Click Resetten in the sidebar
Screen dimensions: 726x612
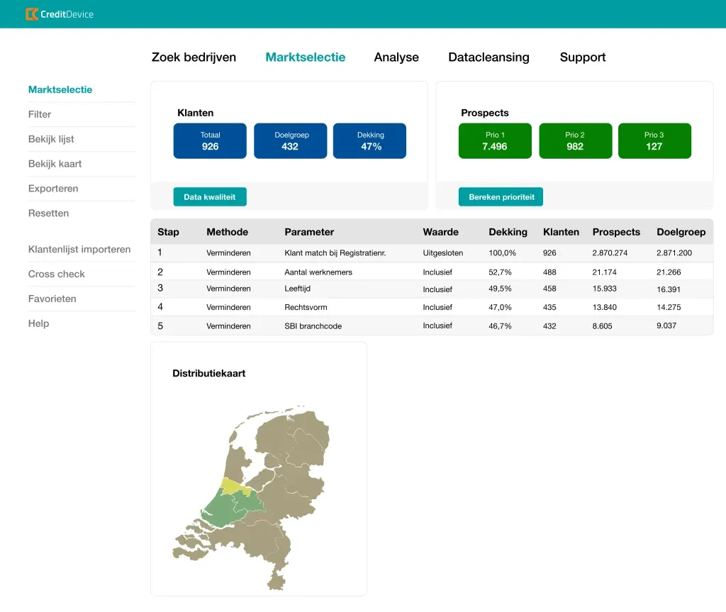48,213
